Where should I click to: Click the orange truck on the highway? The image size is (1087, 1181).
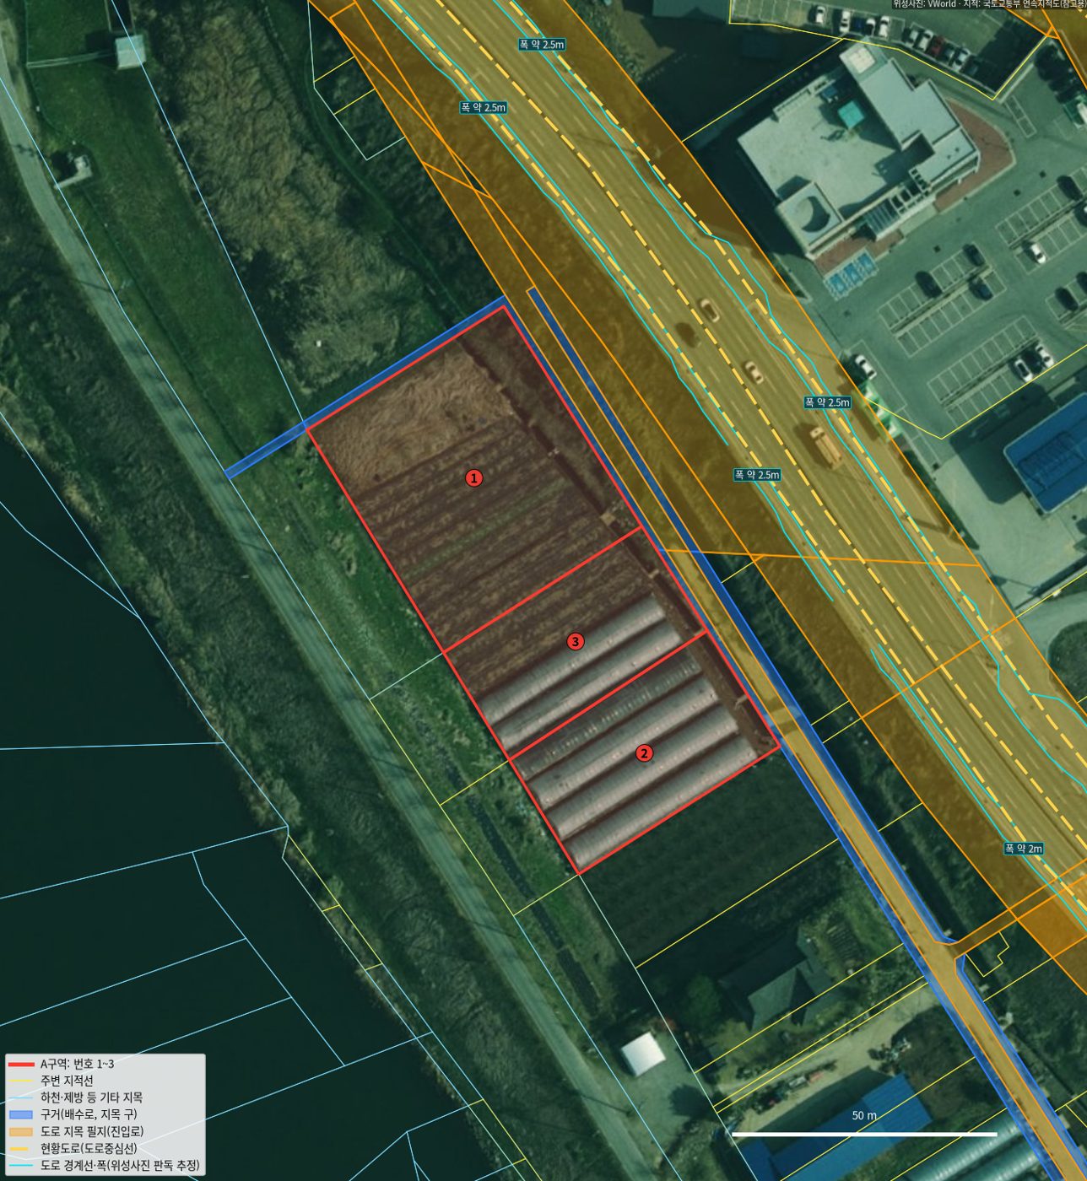825,446
